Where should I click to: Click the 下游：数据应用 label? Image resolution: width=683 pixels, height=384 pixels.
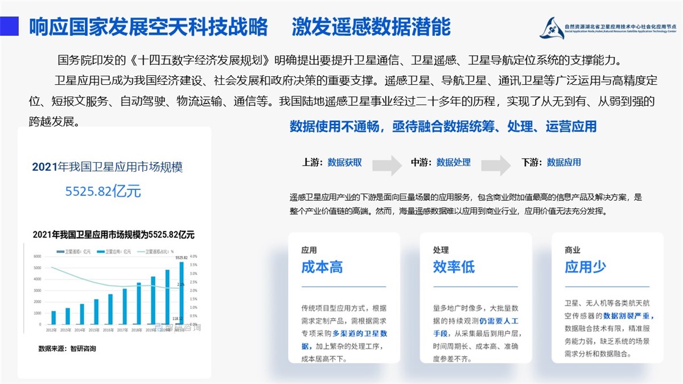(552, 162)
